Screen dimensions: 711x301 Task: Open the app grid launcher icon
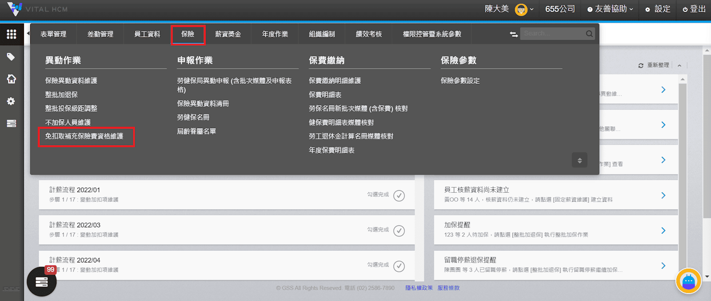click(x=12, y=34)
